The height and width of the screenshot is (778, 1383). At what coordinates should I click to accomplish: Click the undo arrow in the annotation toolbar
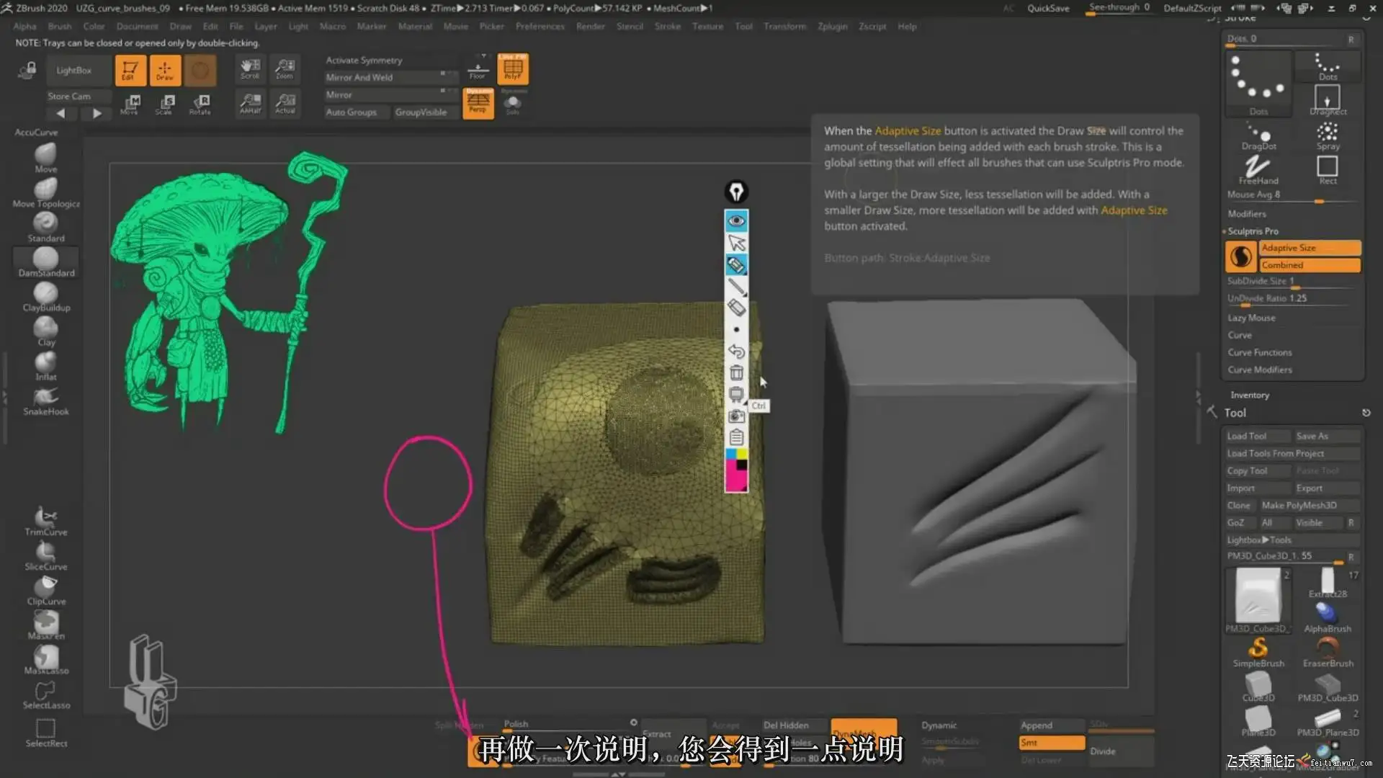[x=736, y=351]
